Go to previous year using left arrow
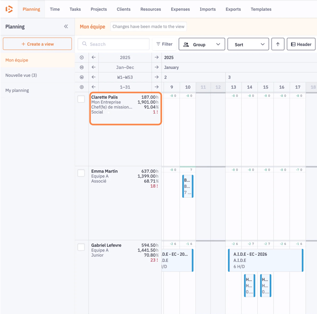 pyautogui.click(x=94, y=57)
